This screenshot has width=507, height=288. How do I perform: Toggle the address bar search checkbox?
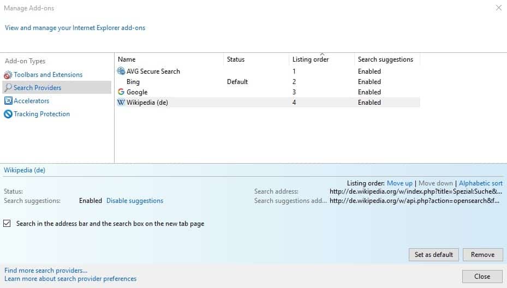pyautogui.click(x=7, y=223)
